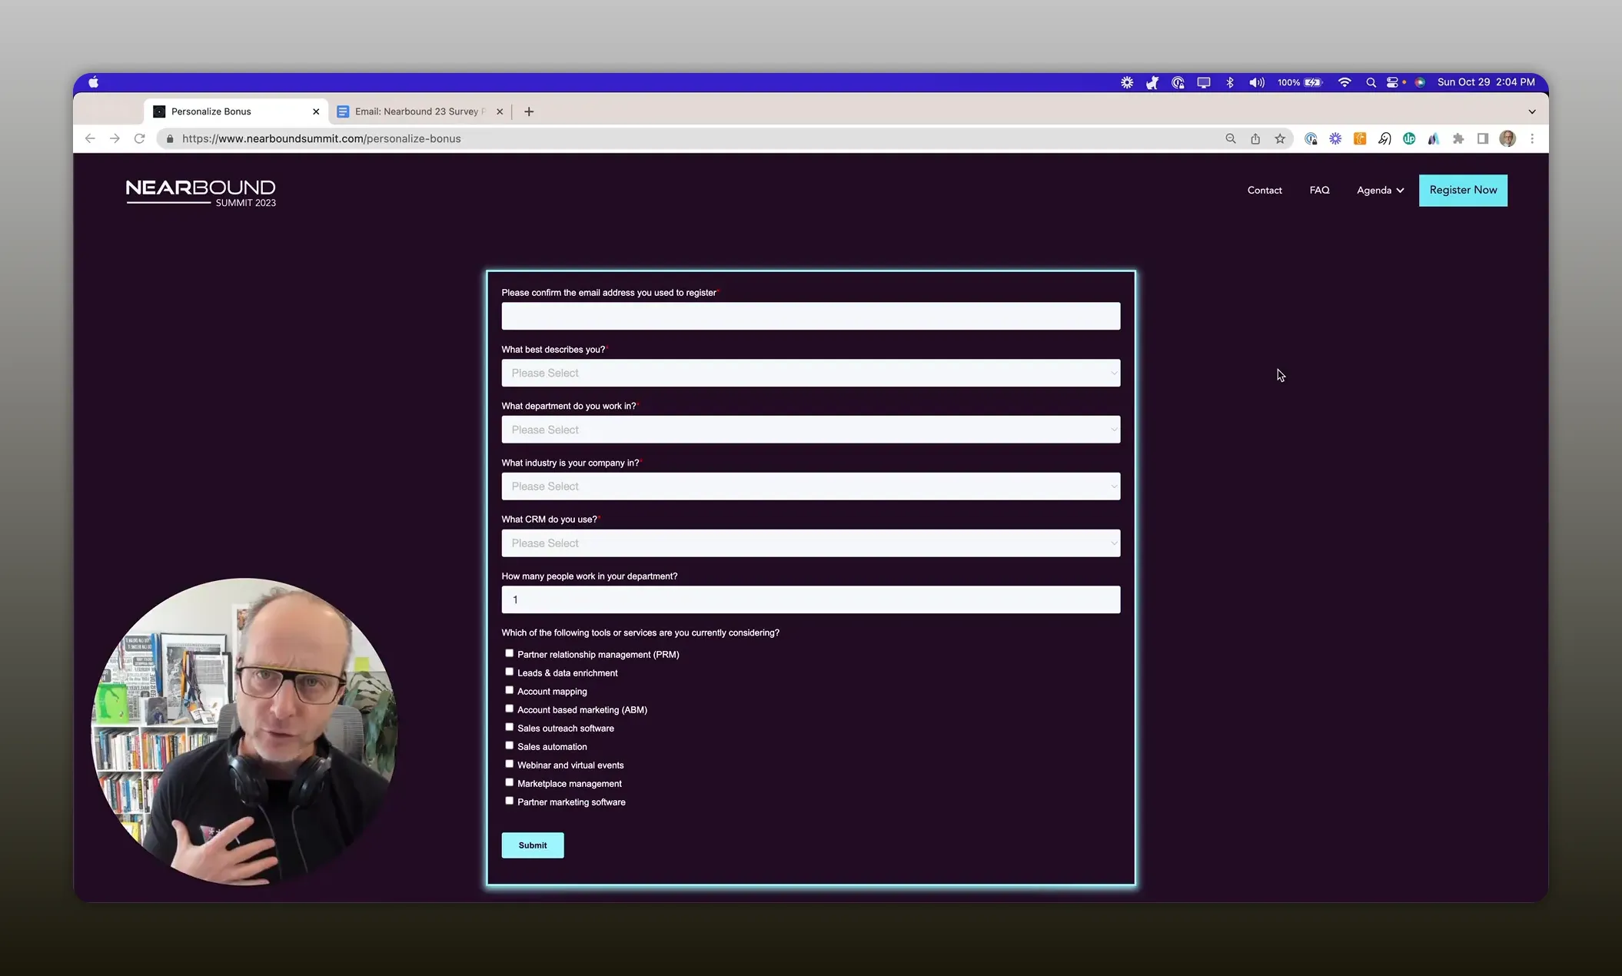The width and height of the screenshot is (1622, 976).
Task: Open the browser side panel icon
Action: 1483,138
